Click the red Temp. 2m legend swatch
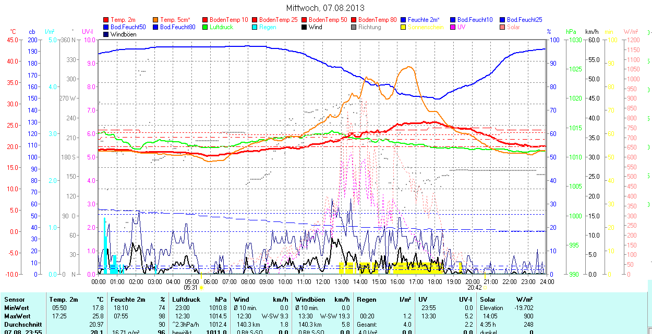The height and width of the screenshot is (334, 652). click(106, 20)
